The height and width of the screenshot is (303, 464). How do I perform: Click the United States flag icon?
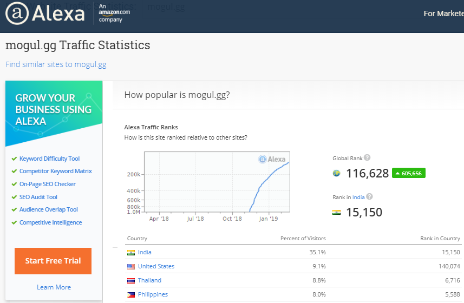pos(131,267)
